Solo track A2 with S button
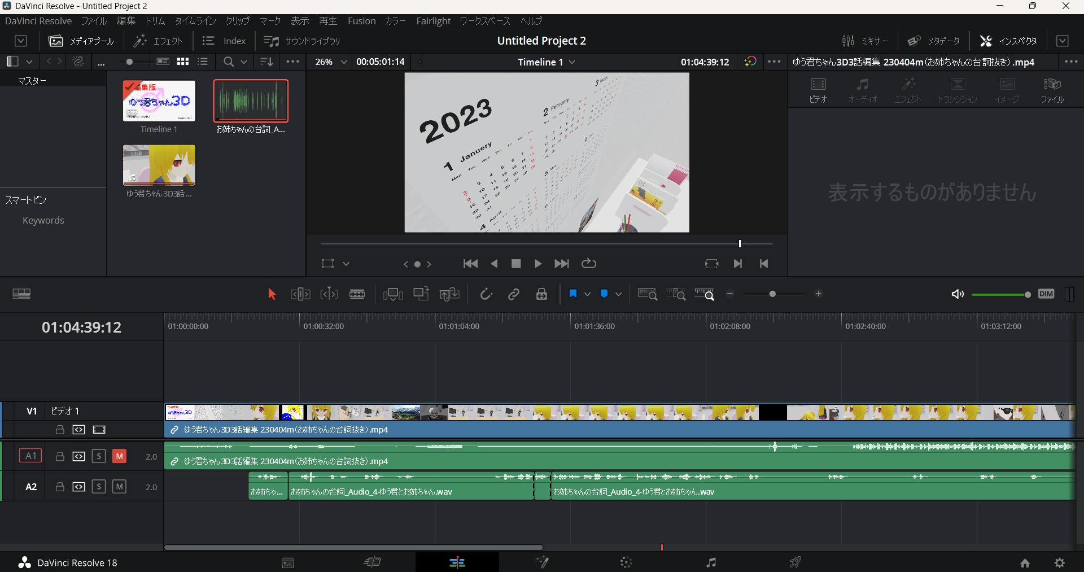 pos(99,487)
